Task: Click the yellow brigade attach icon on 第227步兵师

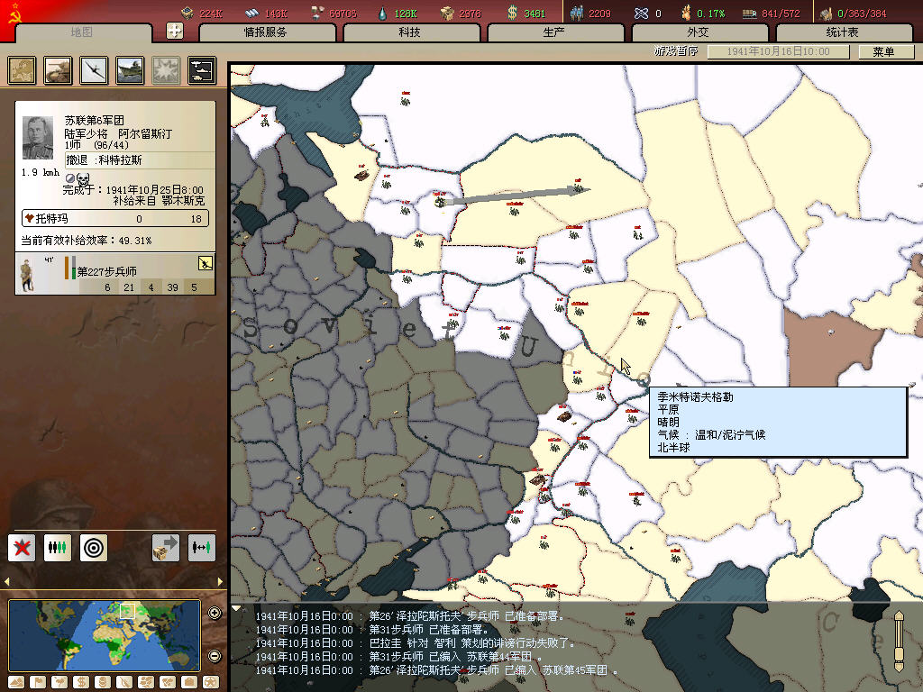Action: (x=206, y=263)
